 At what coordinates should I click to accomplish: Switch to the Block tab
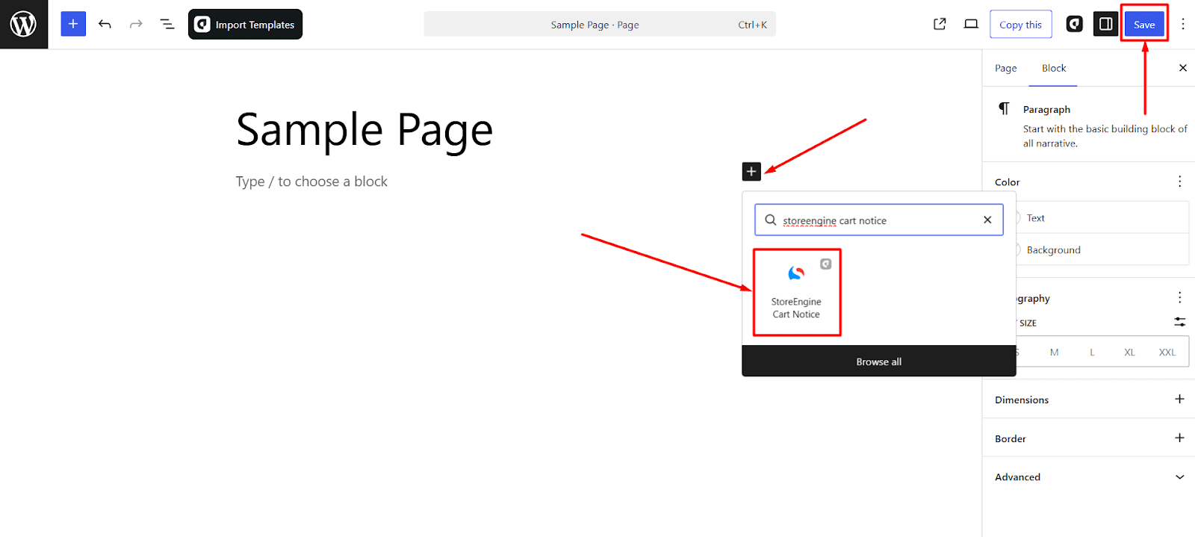click(1053, 68)
